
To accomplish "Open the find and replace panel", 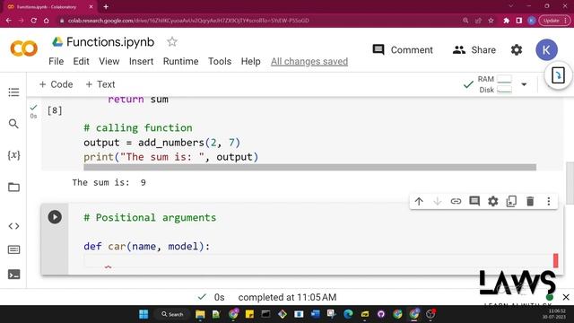I will (x=13, y=124).
